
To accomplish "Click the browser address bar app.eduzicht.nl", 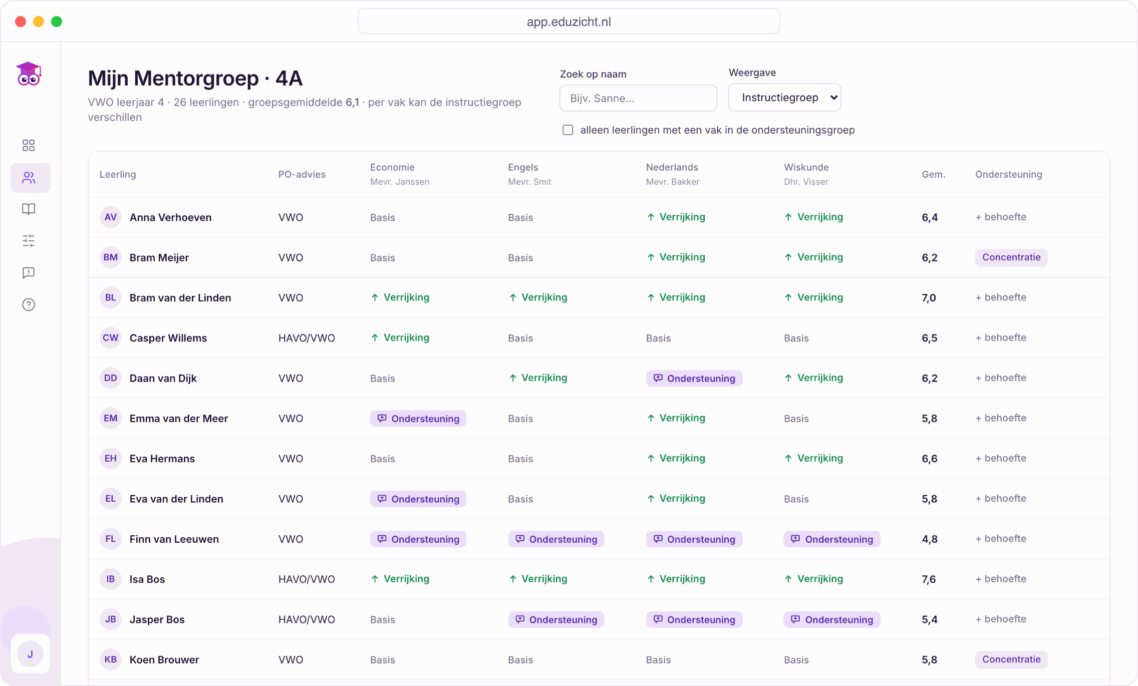I will point(568,22).
